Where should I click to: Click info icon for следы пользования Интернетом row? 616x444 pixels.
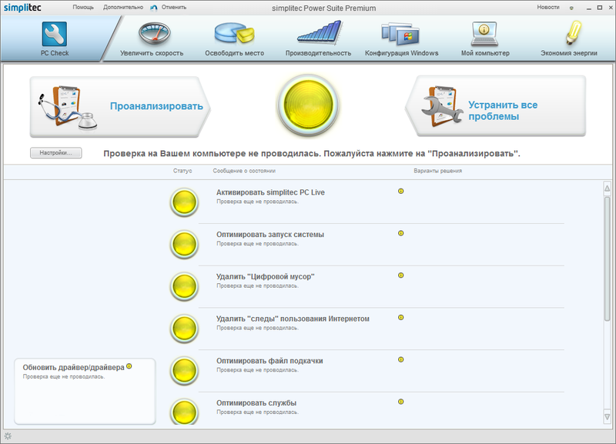[400, 317]
